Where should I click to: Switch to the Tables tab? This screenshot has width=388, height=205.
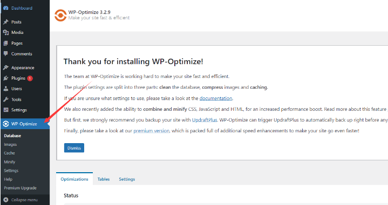pyautogui.click(x=104, y=179)
